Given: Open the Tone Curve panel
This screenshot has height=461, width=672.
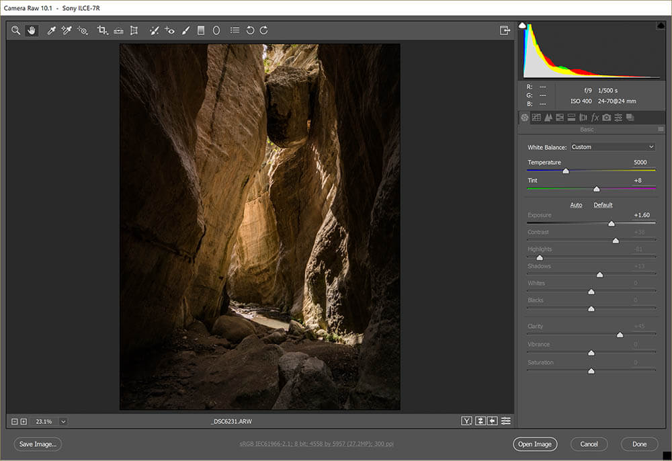Looking at the screenshot, I should point(537,117).
